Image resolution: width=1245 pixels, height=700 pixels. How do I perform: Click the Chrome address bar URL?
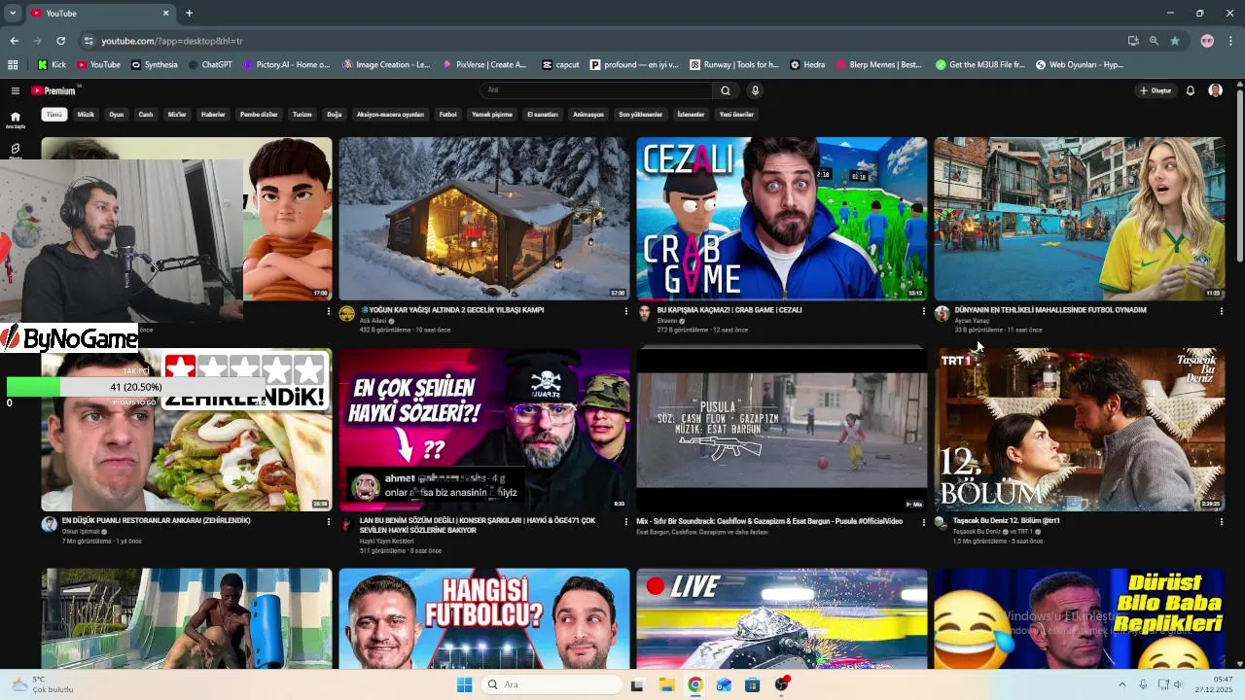tap(172, 41)
